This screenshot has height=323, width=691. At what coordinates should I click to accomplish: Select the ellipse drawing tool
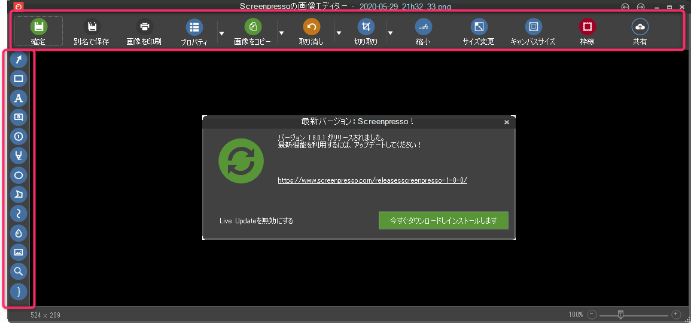(19, 176)
